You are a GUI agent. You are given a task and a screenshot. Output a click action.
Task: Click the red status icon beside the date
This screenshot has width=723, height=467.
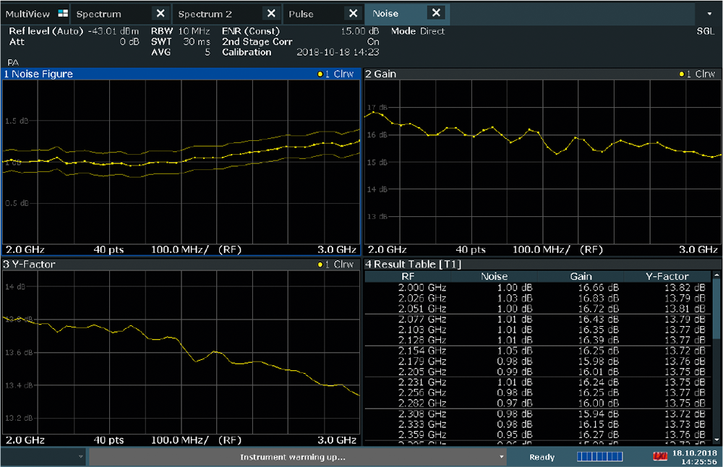coord(659,457)
